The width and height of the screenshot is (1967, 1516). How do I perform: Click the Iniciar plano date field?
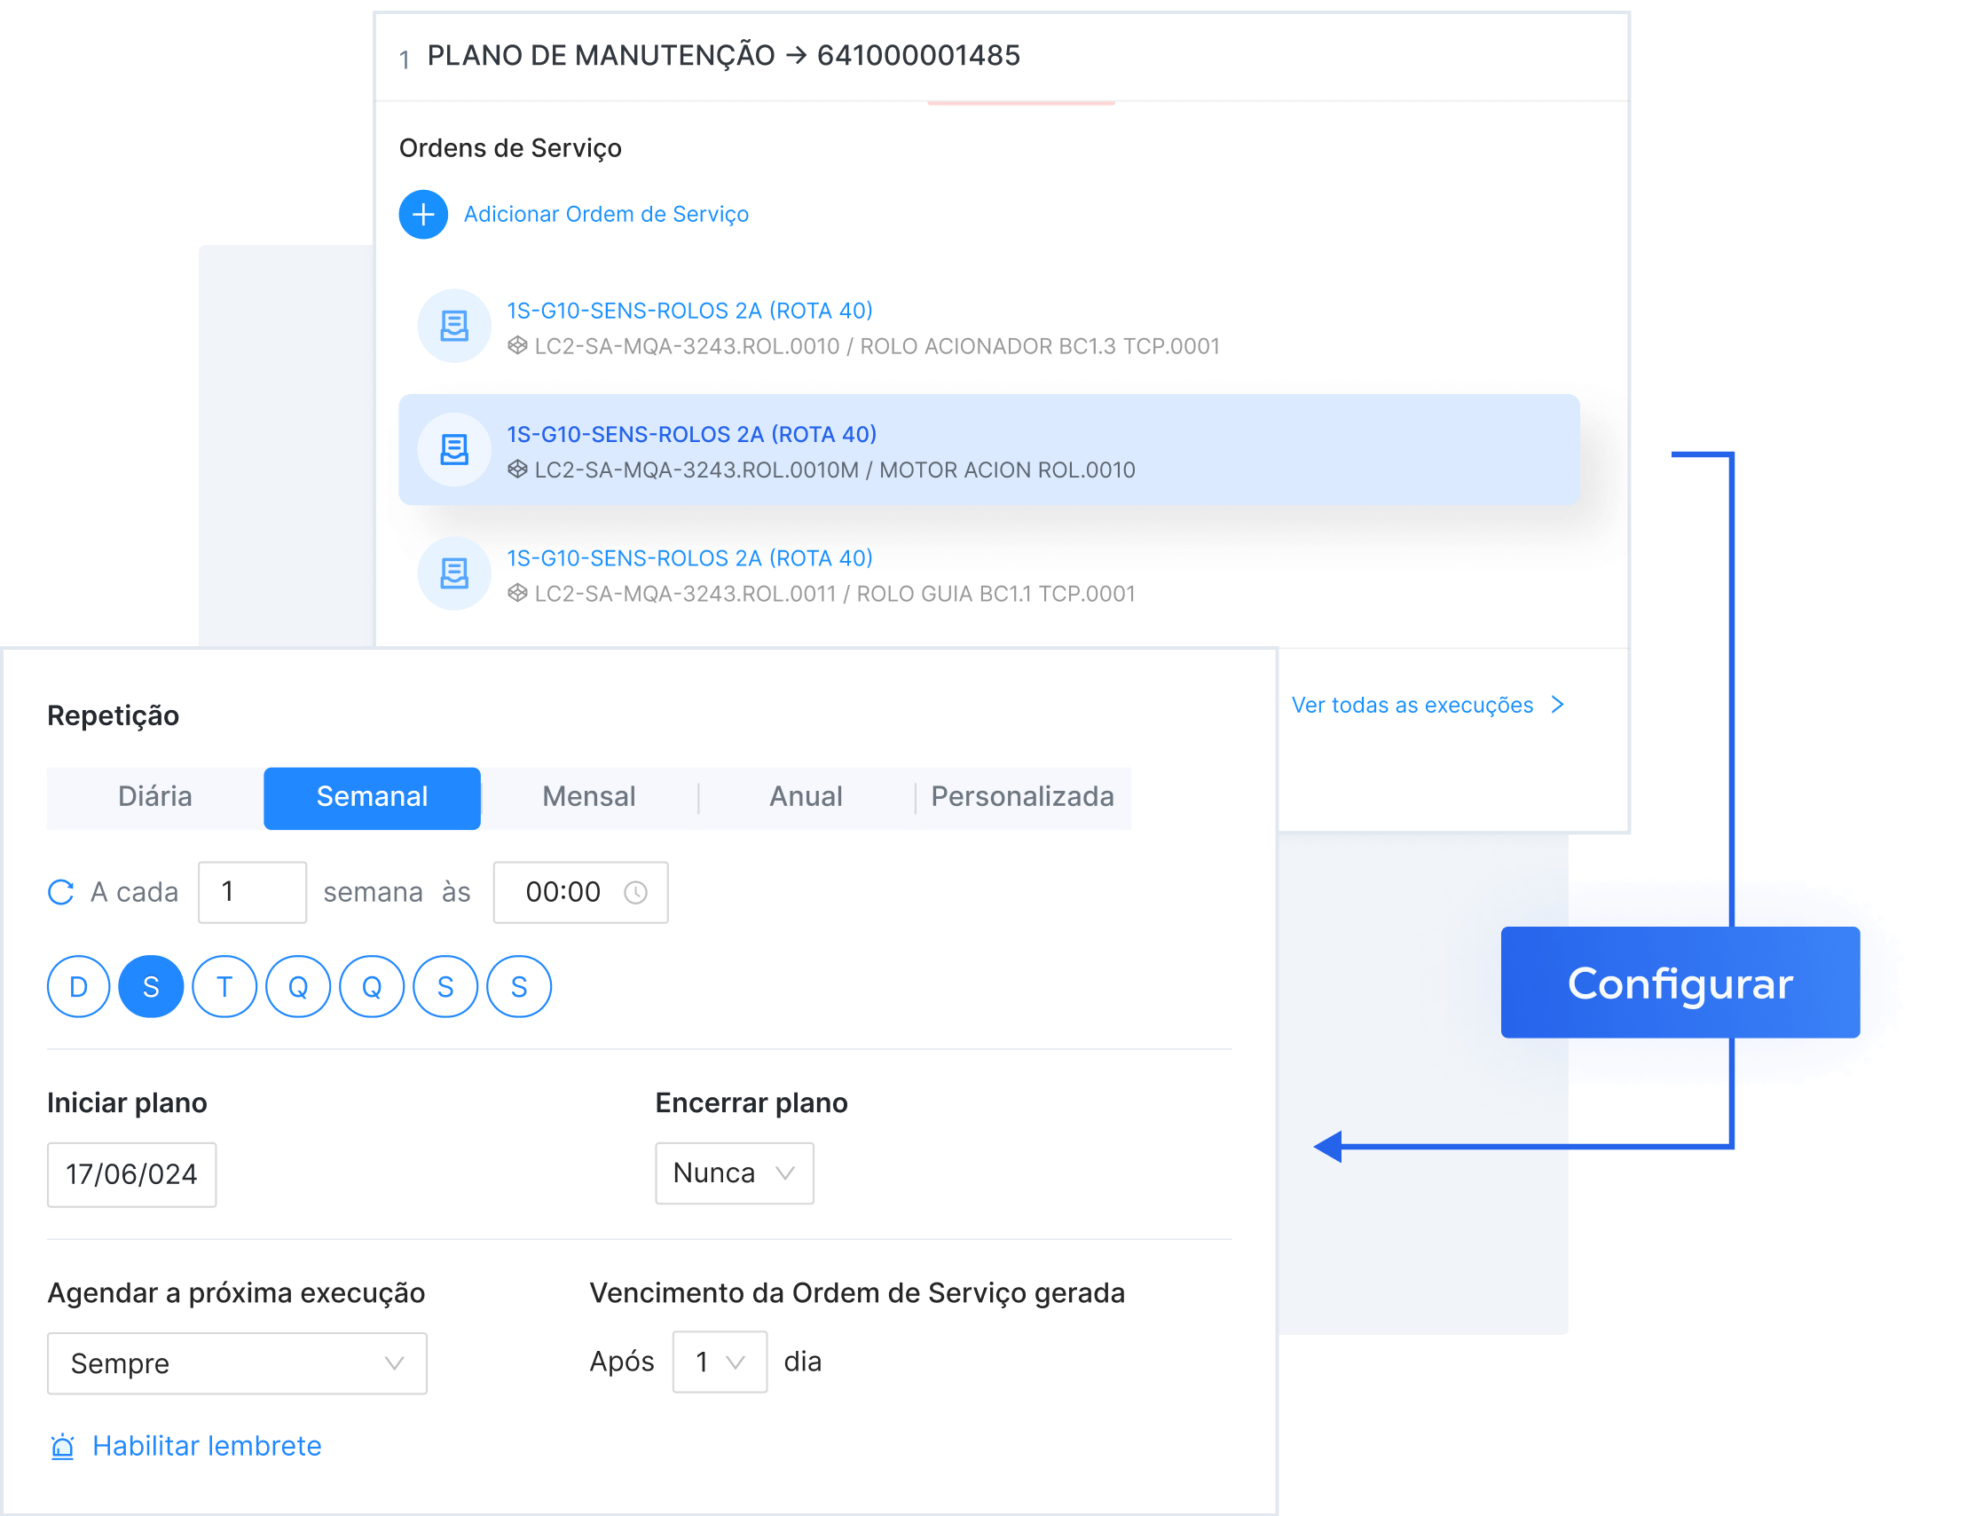click(131, 1174)
